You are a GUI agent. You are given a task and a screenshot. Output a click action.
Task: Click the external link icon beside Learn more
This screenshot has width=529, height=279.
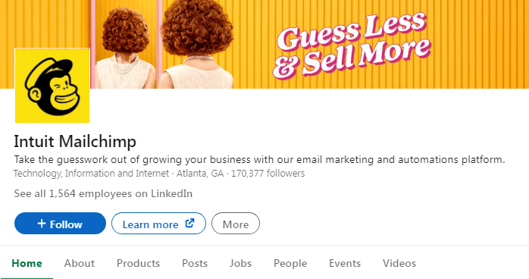pyautogui.click(x=190, y=223)
